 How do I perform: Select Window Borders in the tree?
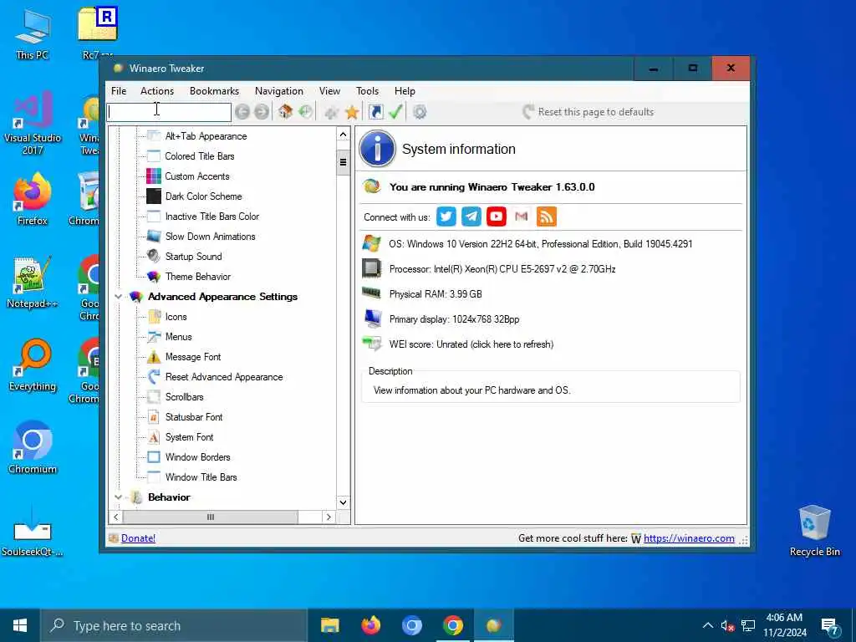(197, 457)
